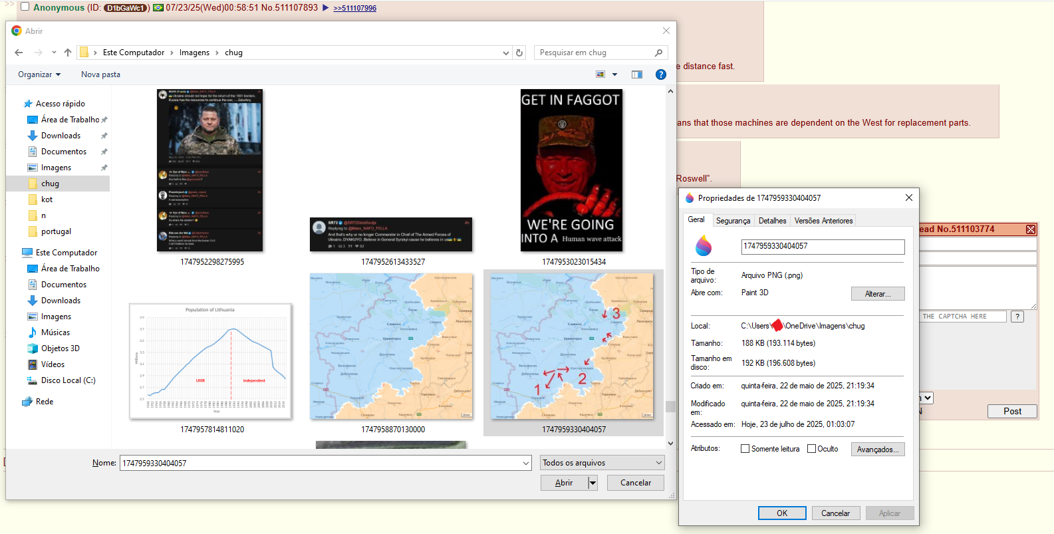
Task: Open Organizar menu
Action: (39, 74)
